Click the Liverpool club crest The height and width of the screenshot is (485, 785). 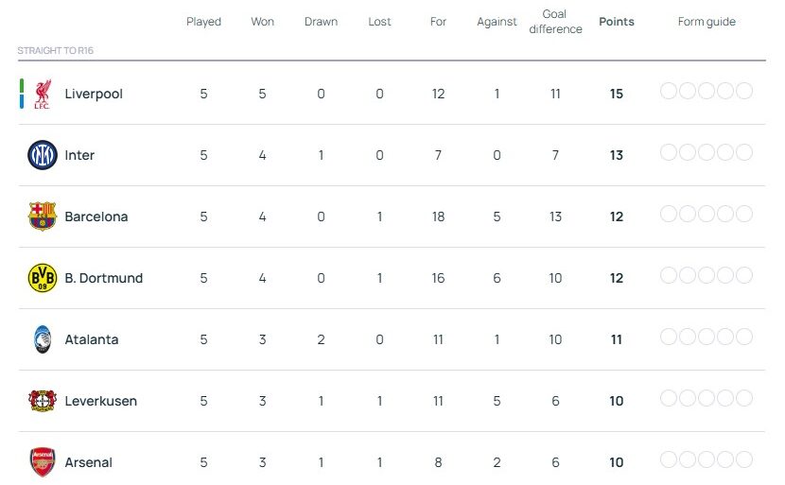(x=42, y=94)
